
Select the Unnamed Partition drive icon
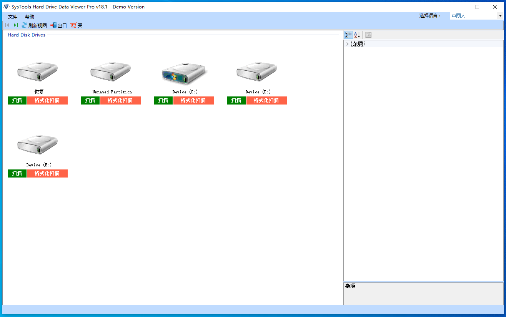[111, 72]
